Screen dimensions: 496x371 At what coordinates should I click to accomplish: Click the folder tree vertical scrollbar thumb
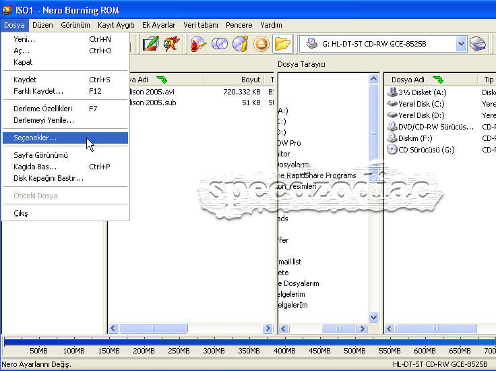tap(373, 133)
